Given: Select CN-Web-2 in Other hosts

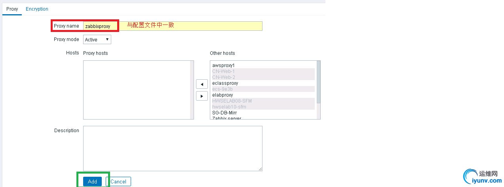Looking at the screenshot, I should (263, 77).
